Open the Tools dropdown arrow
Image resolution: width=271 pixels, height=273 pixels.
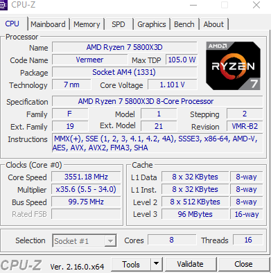click(x=156, y=264)
